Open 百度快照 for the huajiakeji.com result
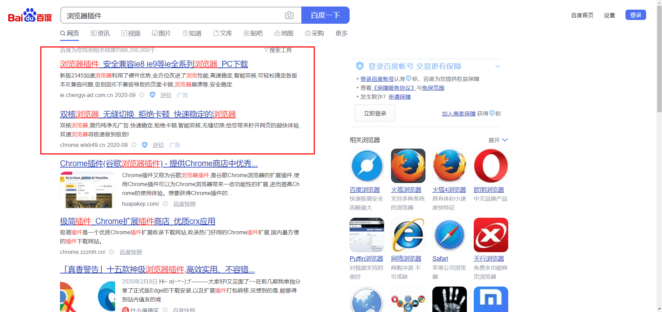The width and height of the screenshot is (662, 312). [x=184, y=204]
